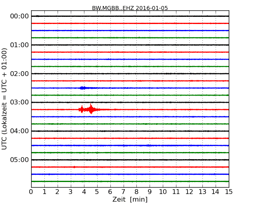Select the 00:00 time label
Screen dimensions: 260x208
tap(20, 16)
